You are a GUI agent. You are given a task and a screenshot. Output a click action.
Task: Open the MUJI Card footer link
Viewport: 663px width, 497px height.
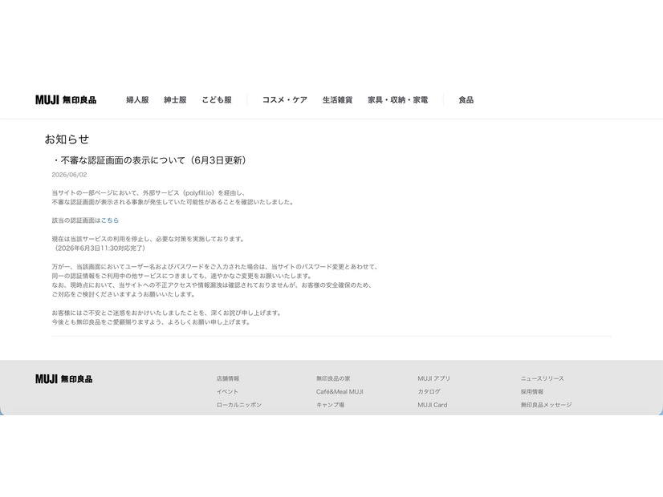click(433, 405)
